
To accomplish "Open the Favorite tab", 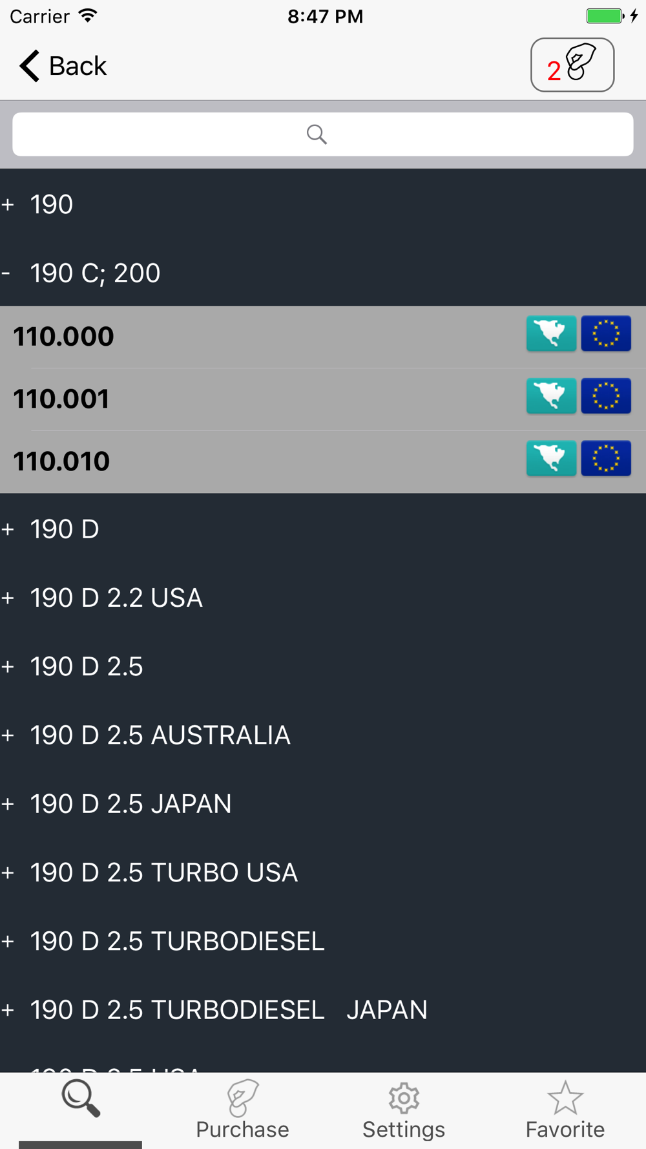I will tap(565, 1110).
